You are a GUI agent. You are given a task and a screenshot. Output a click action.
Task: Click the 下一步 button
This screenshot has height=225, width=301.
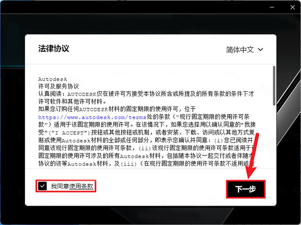click(246, 189)
